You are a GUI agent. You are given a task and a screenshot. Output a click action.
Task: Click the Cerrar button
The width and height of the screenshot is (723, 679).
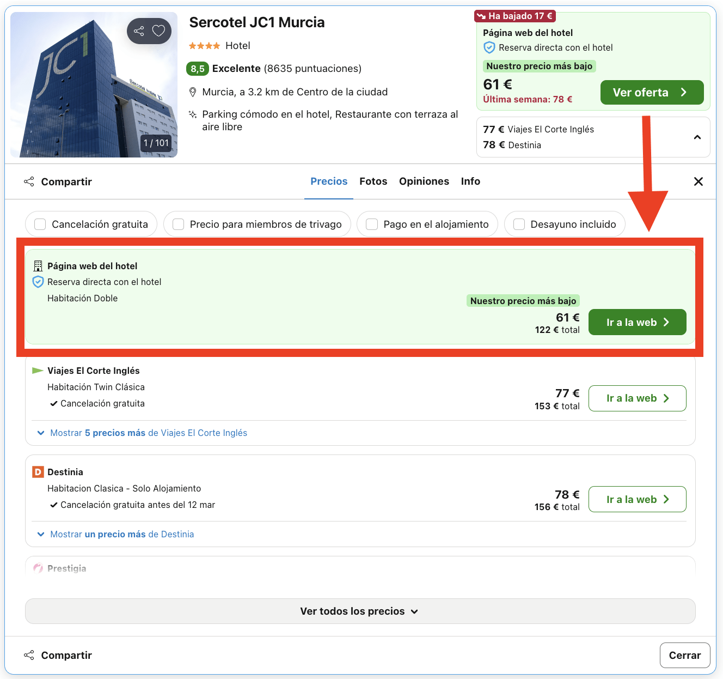click(x=684, y=655)
